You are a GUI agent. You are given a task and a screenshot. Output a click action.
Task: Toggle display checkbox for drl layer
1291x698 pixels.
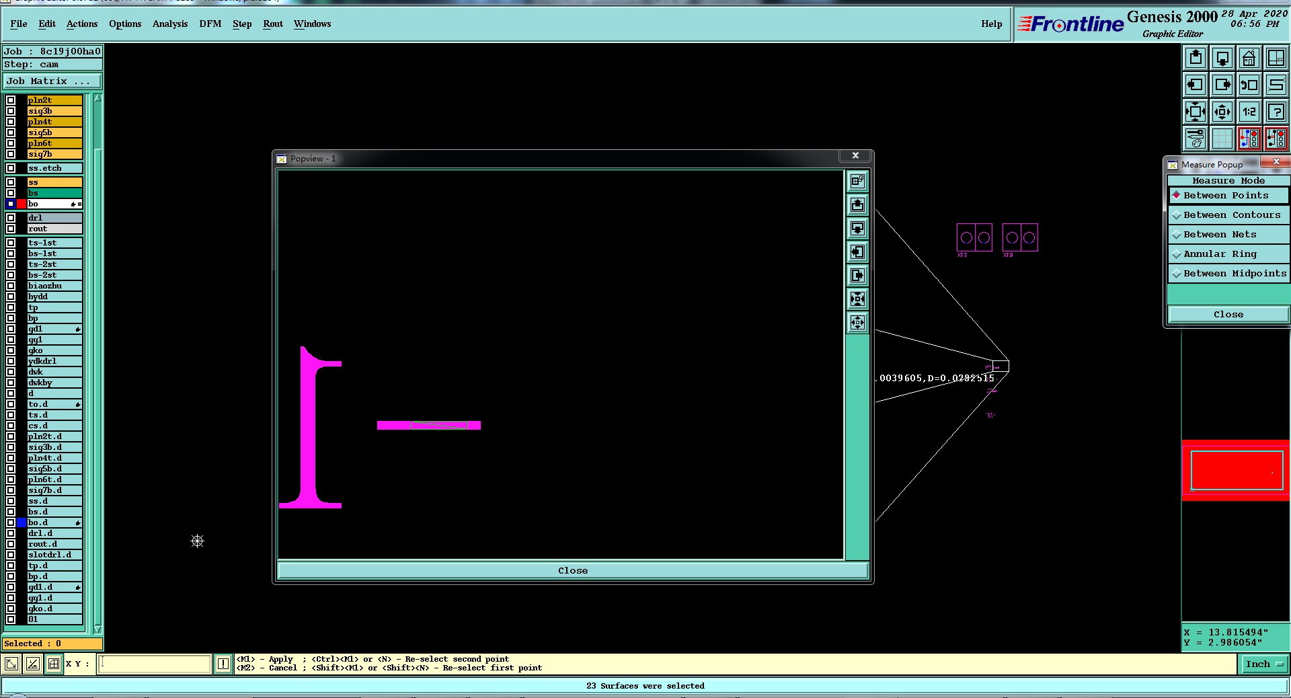click(11, 218)
